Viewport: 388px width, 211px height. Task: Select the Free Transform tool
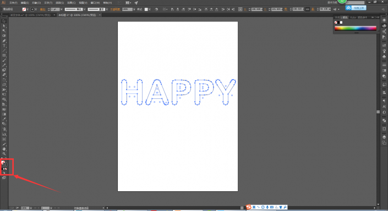[4, 95]
